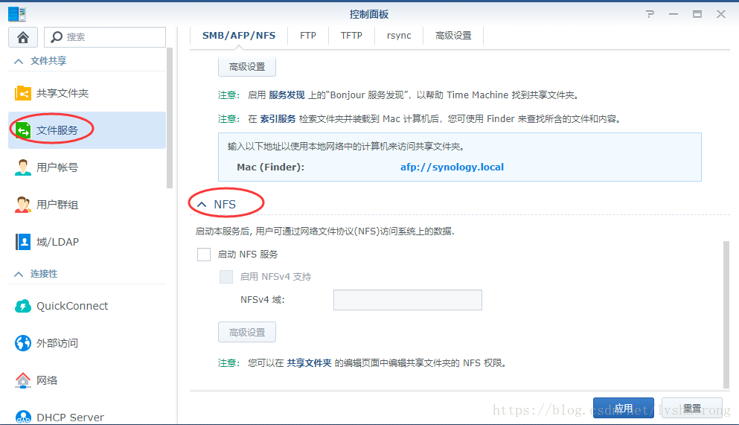Open the Advanced Settings (高级设置) tab
Screen dimensions: 739x425
453,36
